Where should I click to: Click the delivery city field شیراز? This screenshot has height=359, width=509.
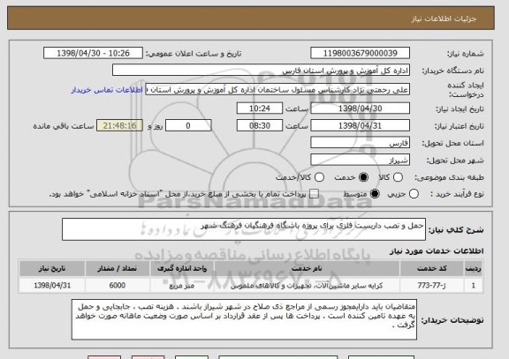click(x=360, y=160)
